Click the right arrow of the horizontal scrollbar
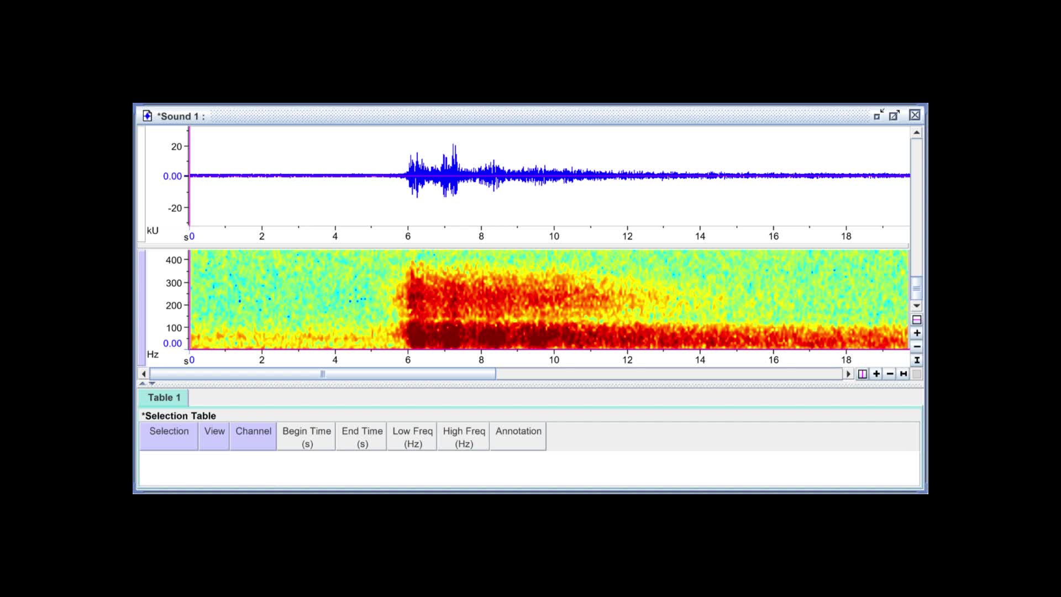This screenshot has height=597, width=1061. (849, 374)
